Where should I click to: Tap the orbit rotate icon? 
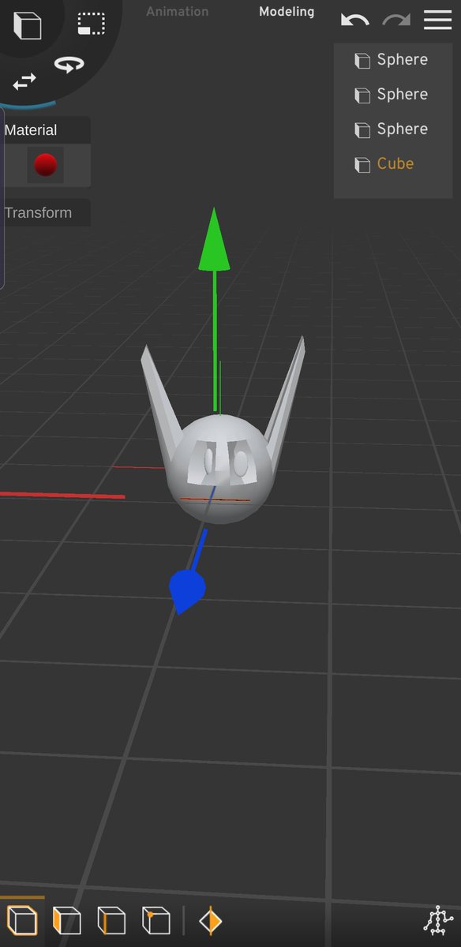[x=69, y=65]
